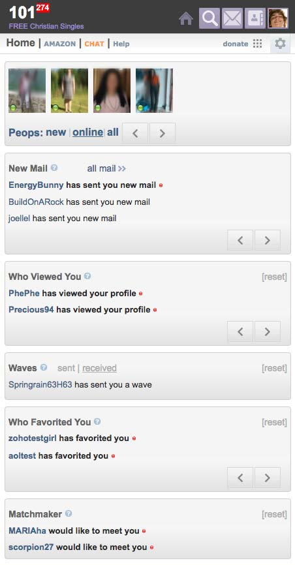Open all mail link
This screenshot has width=295, height=565.
pyautogui.click(x=106, y=168)
